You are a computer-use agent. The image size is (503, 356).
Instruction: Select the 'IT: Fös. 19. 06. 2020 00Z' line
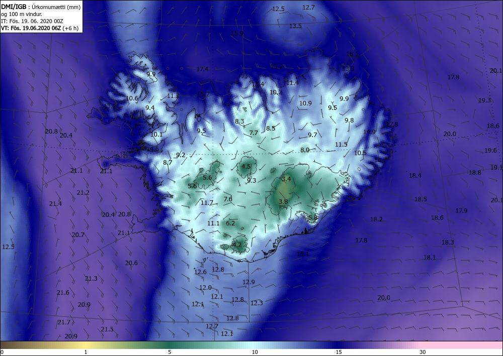pyautogui.click(x=32, y=21)
